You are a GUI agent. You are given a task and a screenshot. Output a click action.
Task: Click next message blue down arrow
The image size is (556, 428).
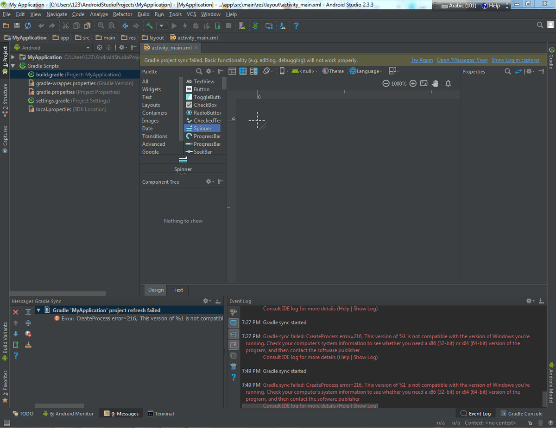16,334
